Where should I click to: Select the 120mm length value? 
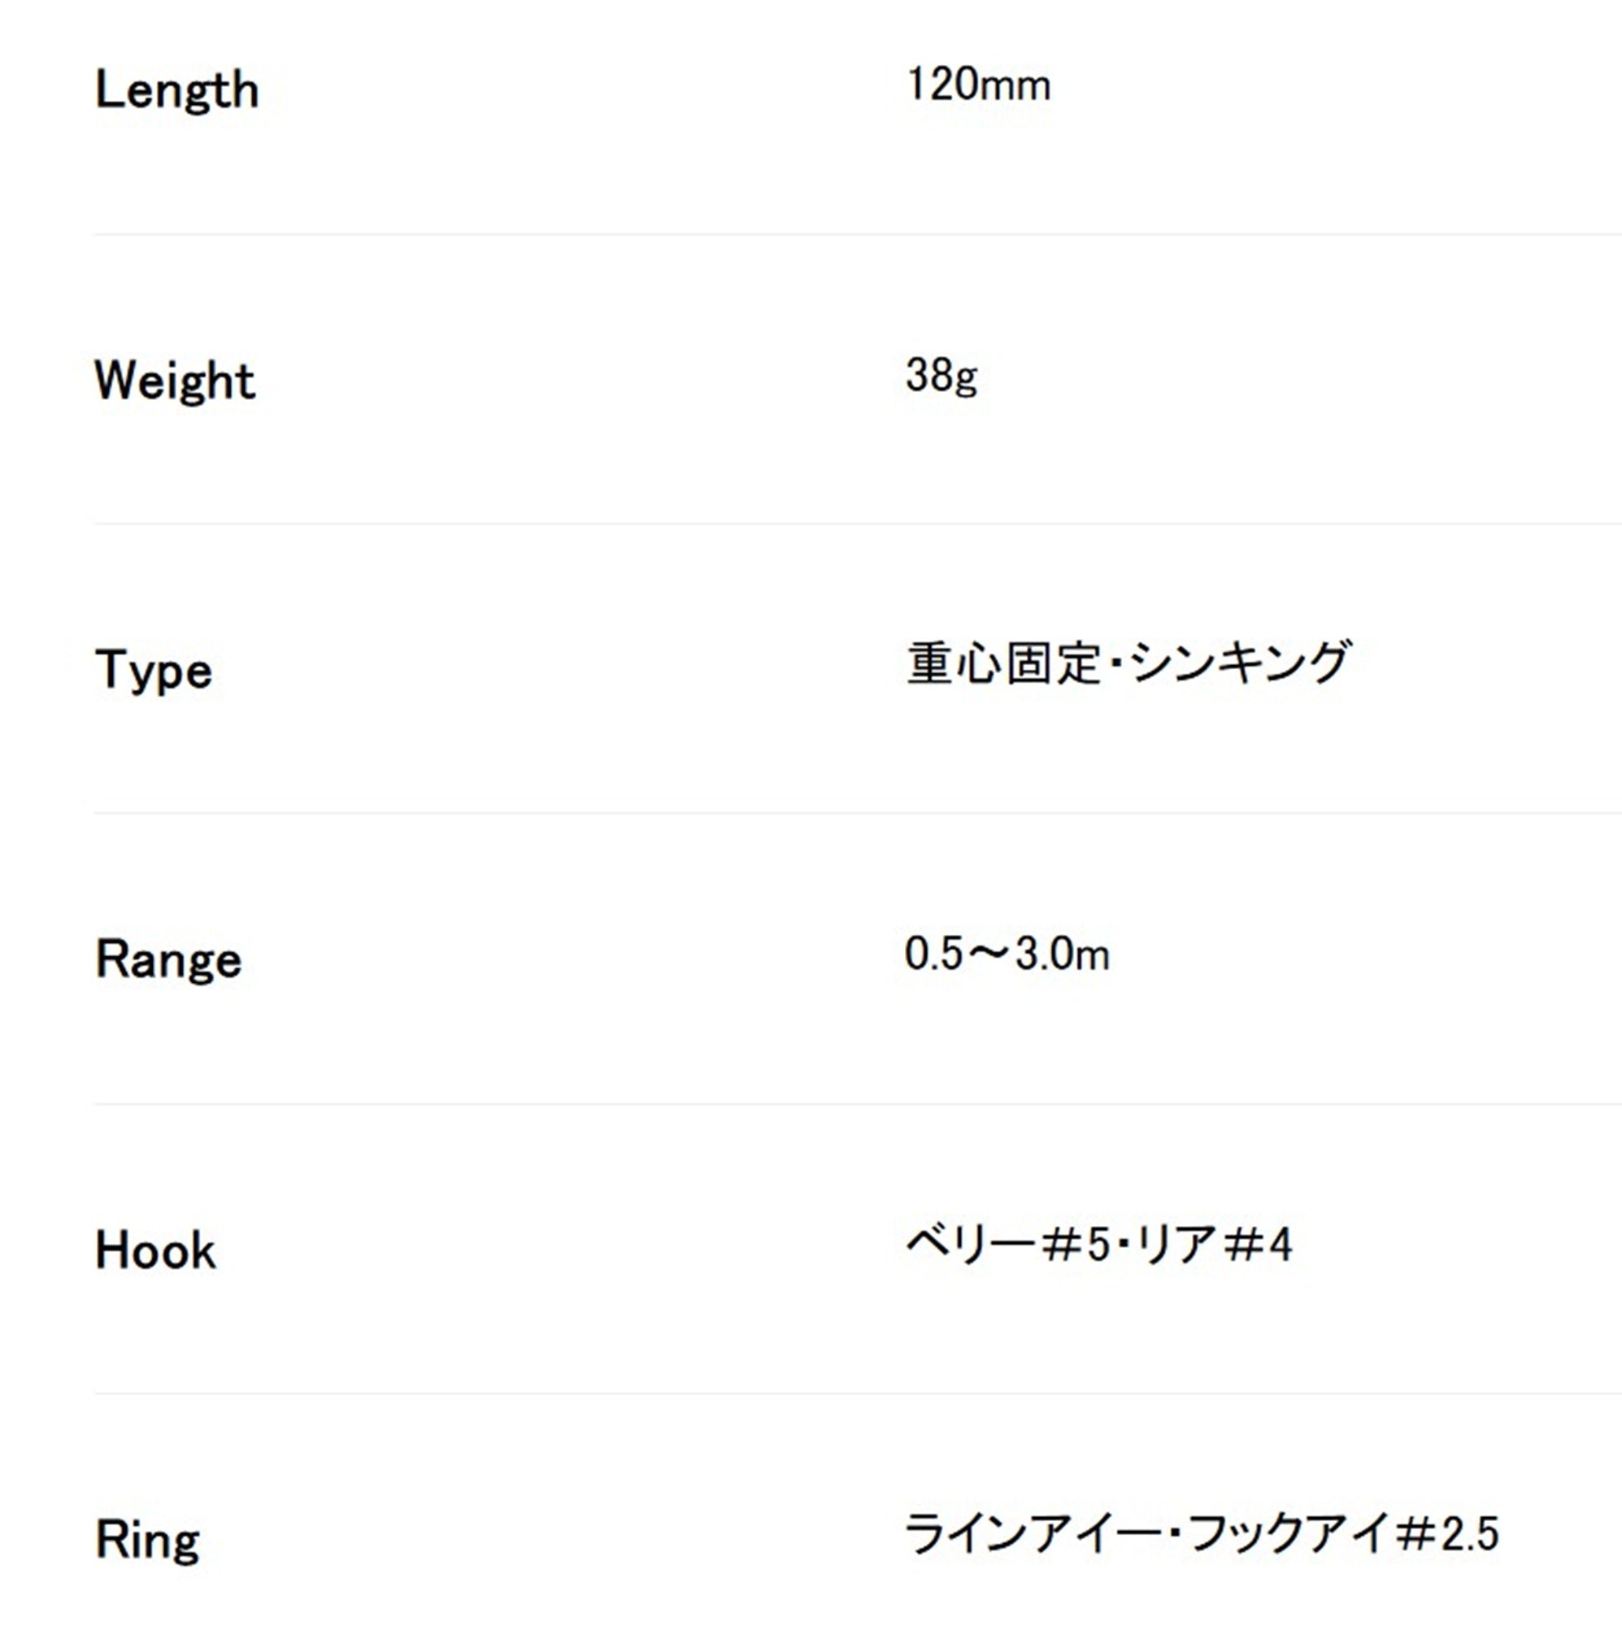(978, 85)
